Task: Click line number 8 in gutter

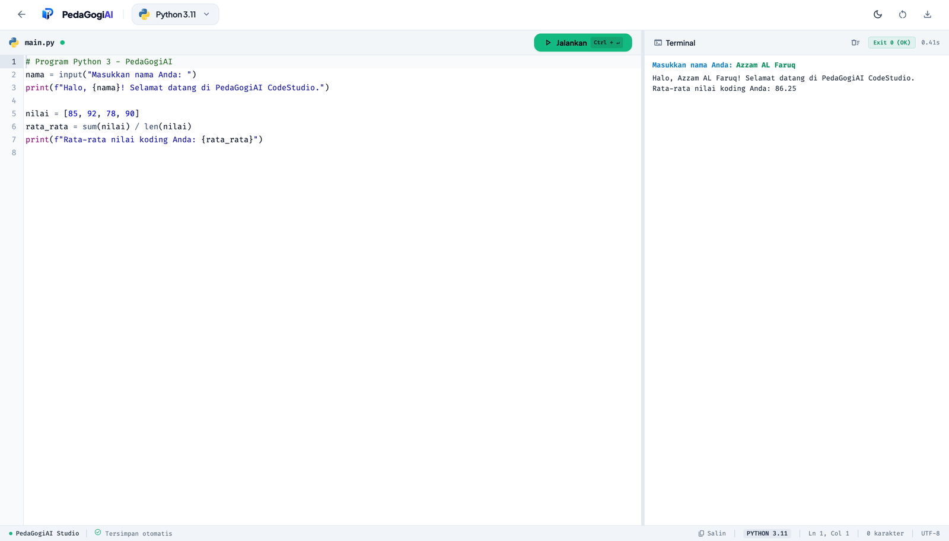Action: tap(14, 152)
